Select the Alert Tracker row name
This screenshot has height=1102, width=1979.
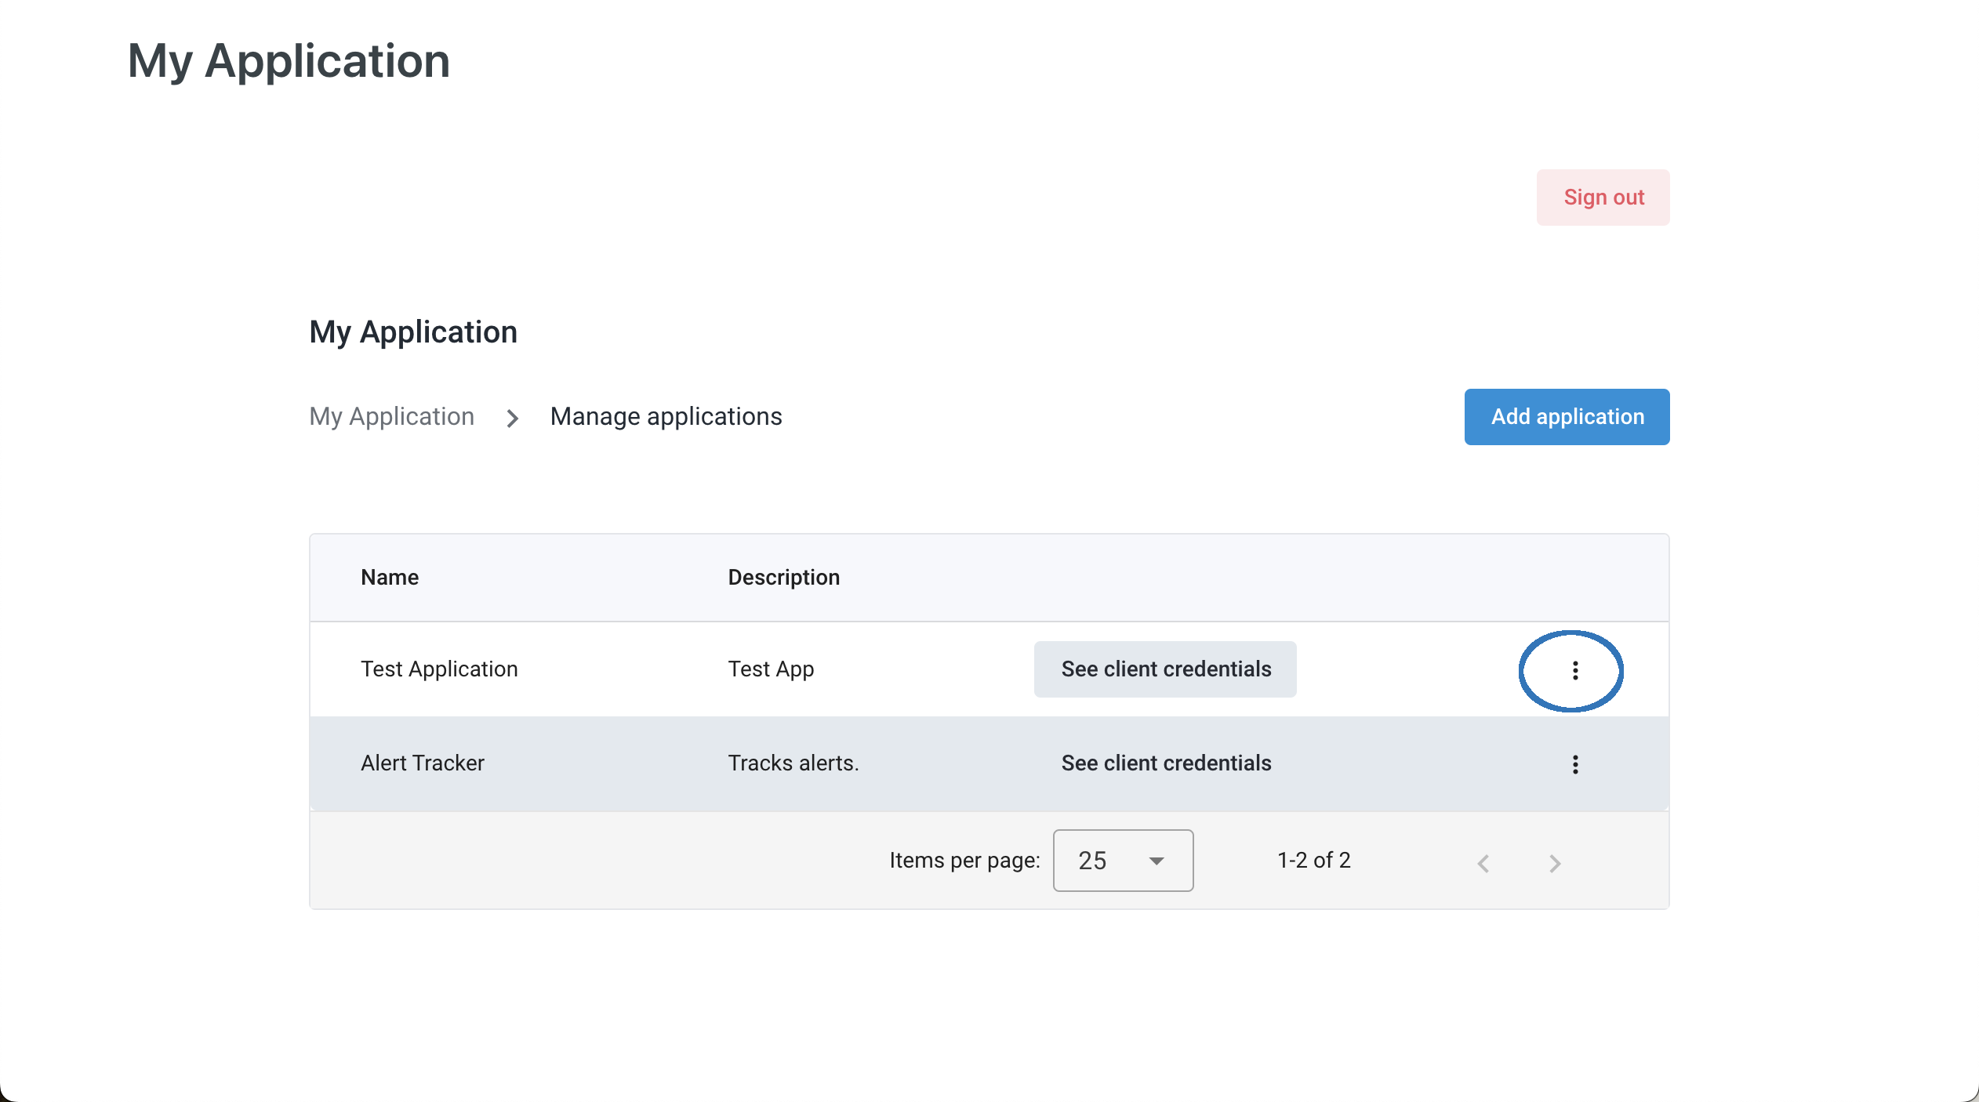click(x=422, y=763)
